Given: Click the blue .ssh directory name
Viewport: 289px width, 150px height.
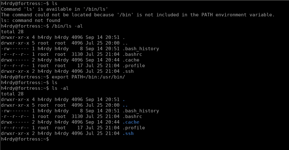Looking at the screenshot, I should pos(128,133).
